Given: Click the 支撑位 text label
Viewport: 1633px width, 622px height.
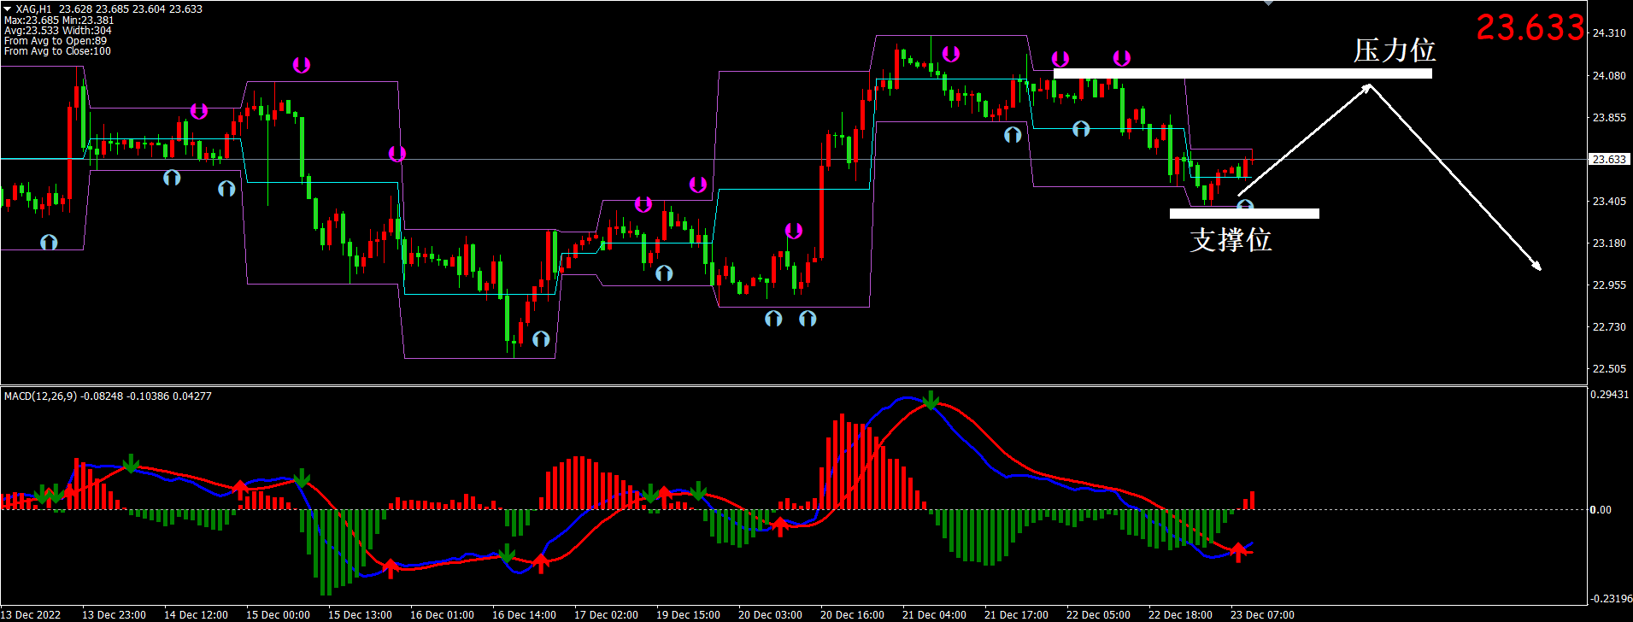Looking at the screenshot, I should [x=1231, y=240].
